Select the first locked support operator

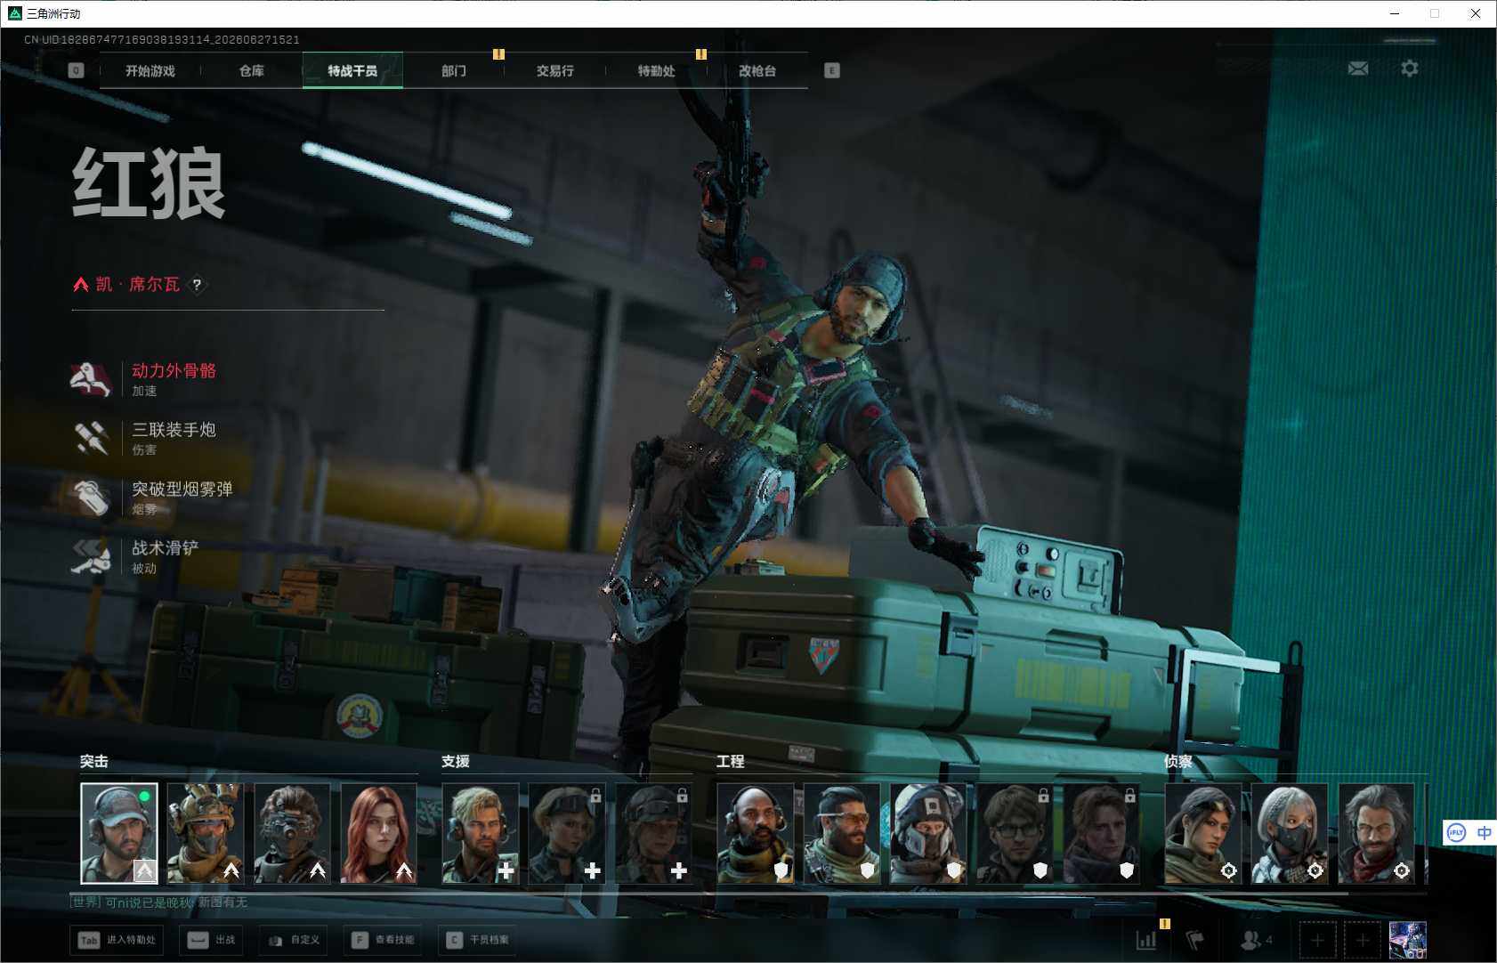click(x=567, y=833)
